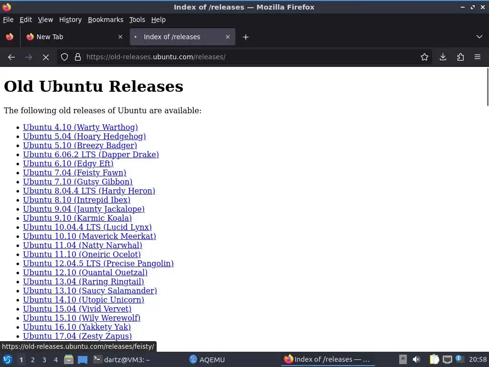Open the Bookmarks menu
The image size is (489, 367).
(x=106, y=20)
